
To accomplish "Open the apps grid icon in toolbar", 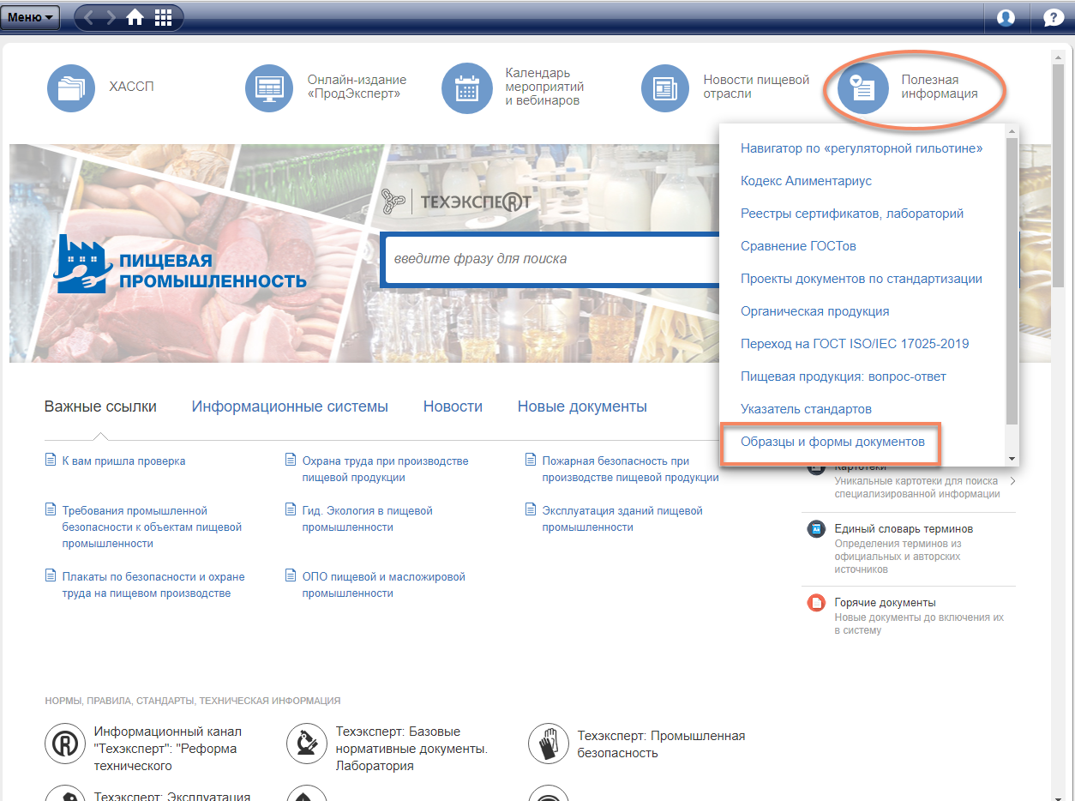I will click(x=162, y=17).
